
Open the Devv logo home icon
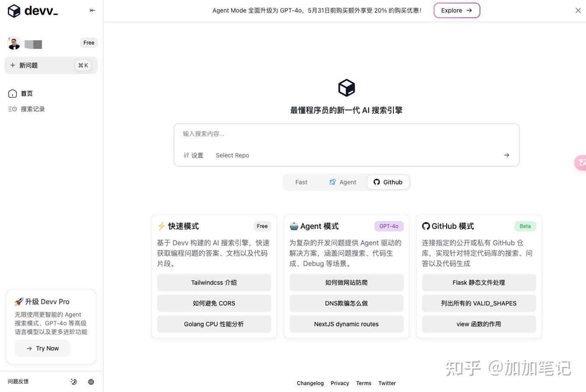pyautogui.click(x=14, y=11)
